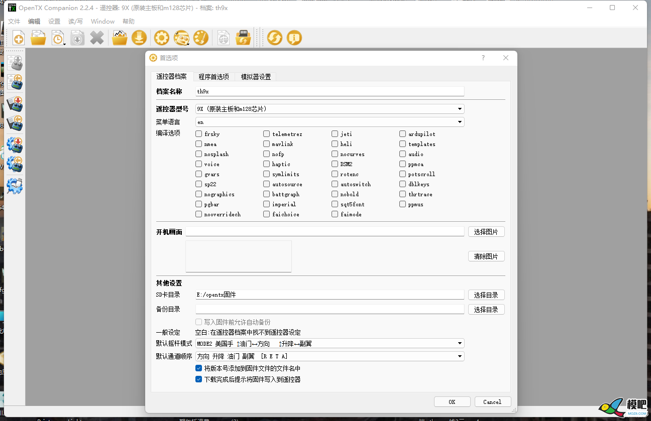Click the 开机画面 path field
This screenshot has height=421, width=651.
click(325, 232)
